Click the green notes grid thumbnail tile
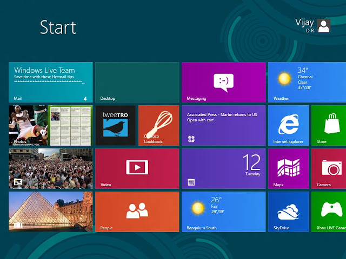Viewport: 346px width, 259px height. (x=70, y=125)
